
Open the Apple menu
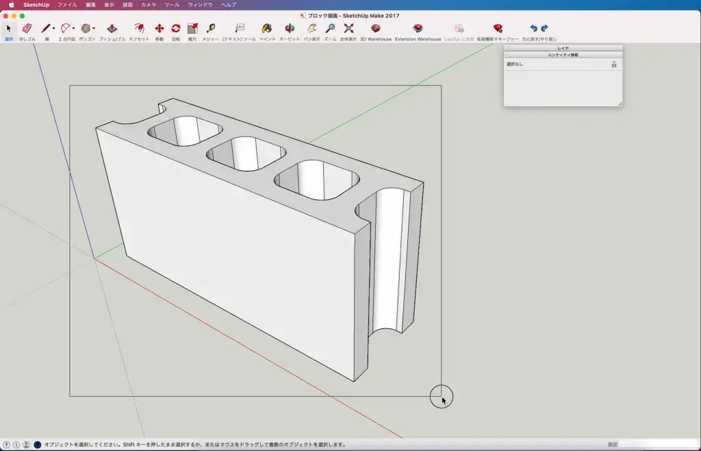12,5
